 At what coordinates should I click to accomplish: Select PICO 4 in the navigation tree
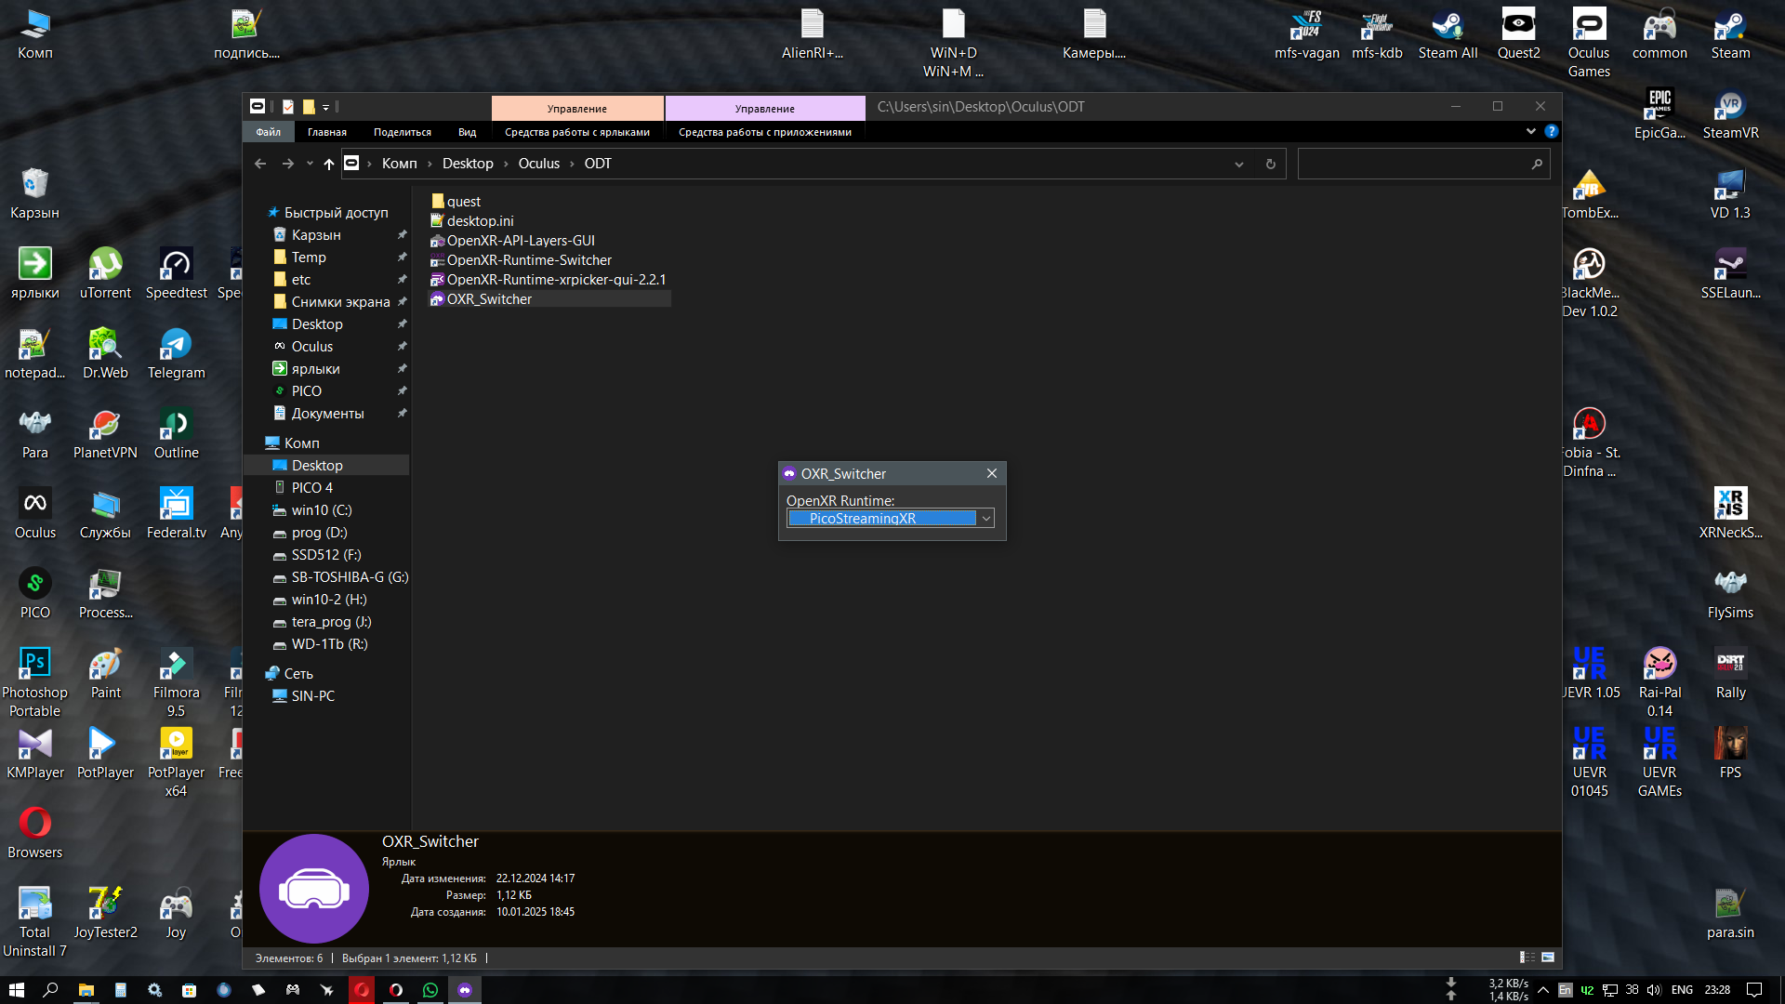(311, 488)
